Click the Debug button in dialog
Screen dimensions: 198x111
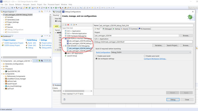point(173,99)
